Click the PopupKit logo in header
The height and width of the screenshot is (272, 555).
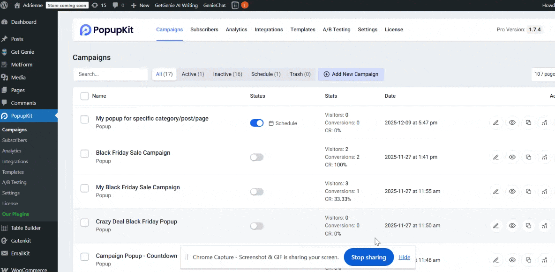click(x=107, y=30)
